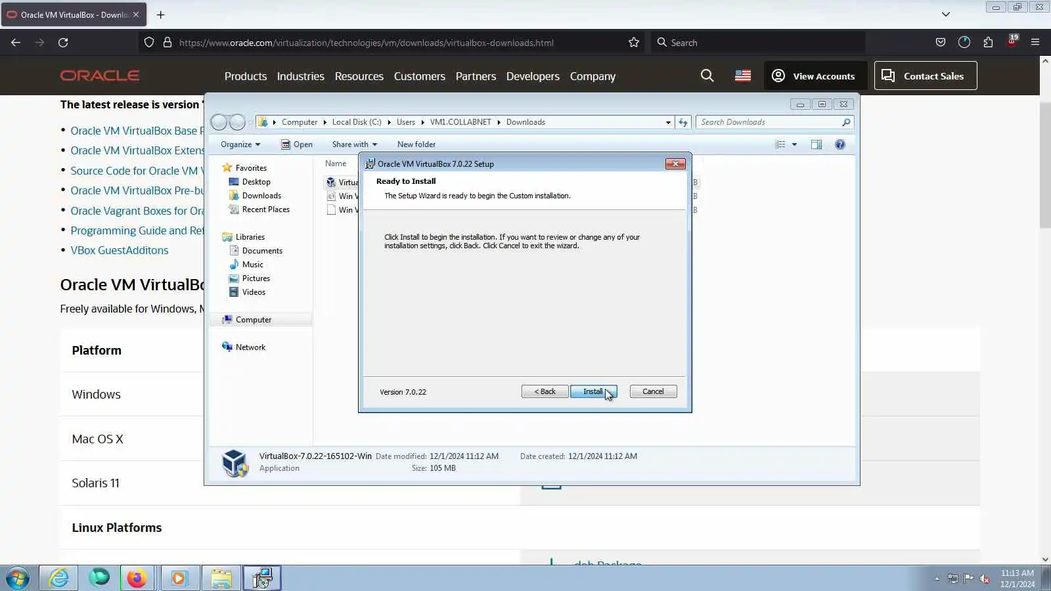Select Videos library
This screenshot has width=1051, height=591.
pyautogui.click(x=254, y=292)
